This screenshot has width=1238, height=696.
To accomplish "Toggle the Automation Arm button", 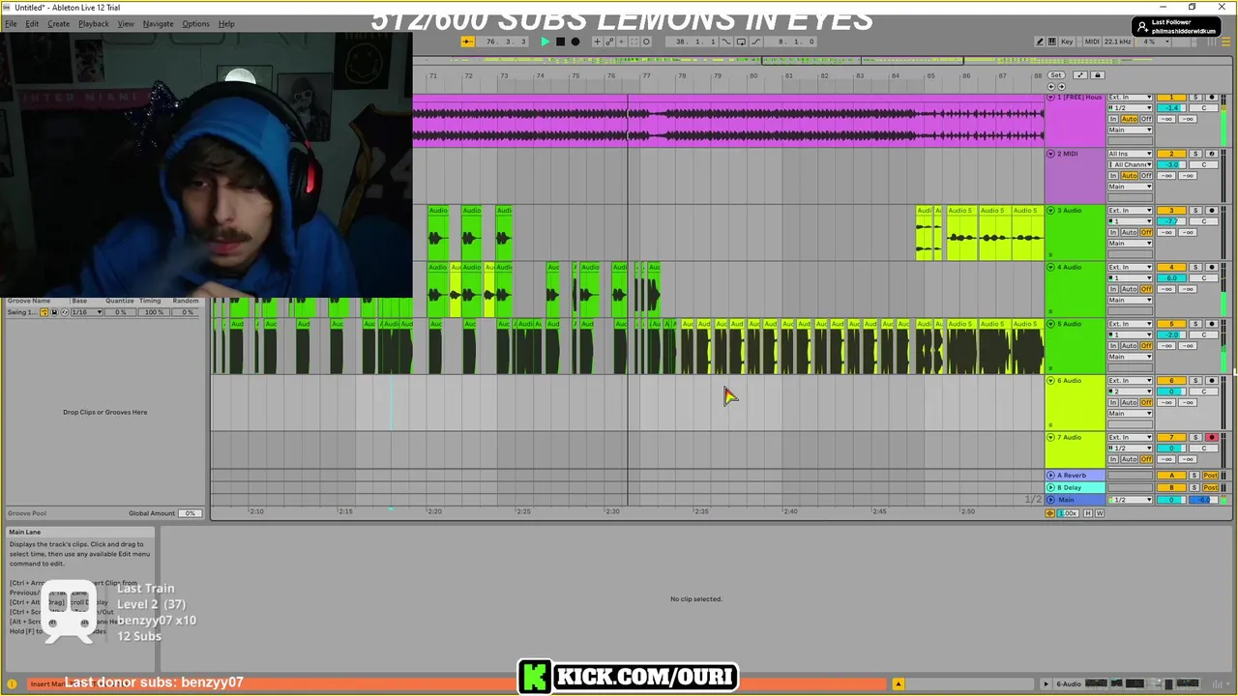I will click(x=609, y=42).
